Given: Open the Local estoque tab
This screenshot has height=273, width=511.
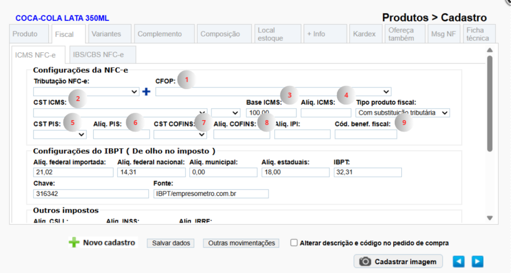Looking at the screenshot, I should 277,34.
